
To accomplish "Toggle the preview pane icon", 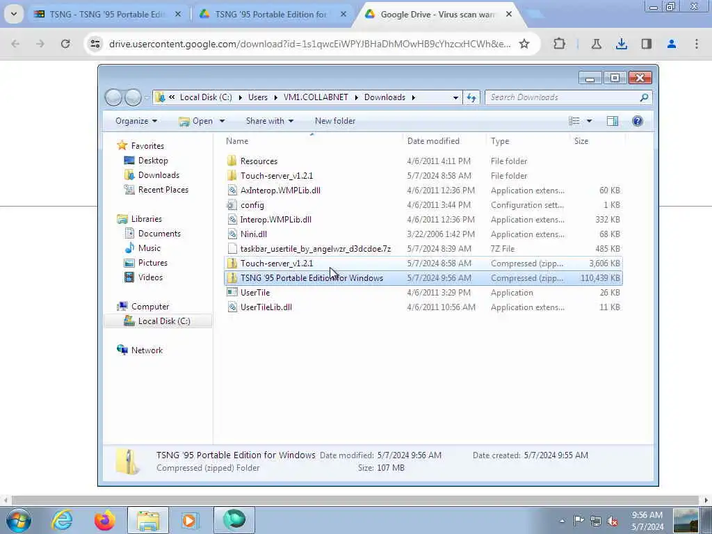I will point(613,121).
